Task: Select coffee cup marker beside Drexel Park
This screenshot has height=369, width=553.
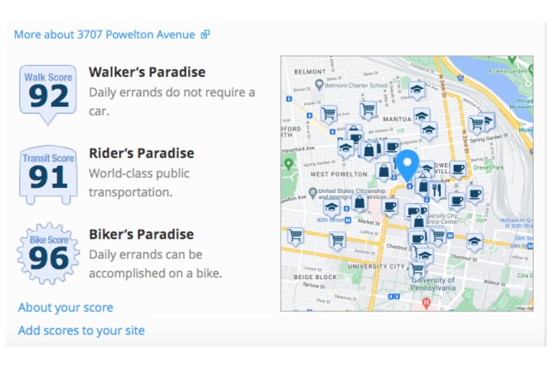Action: [x=458, y=169]
